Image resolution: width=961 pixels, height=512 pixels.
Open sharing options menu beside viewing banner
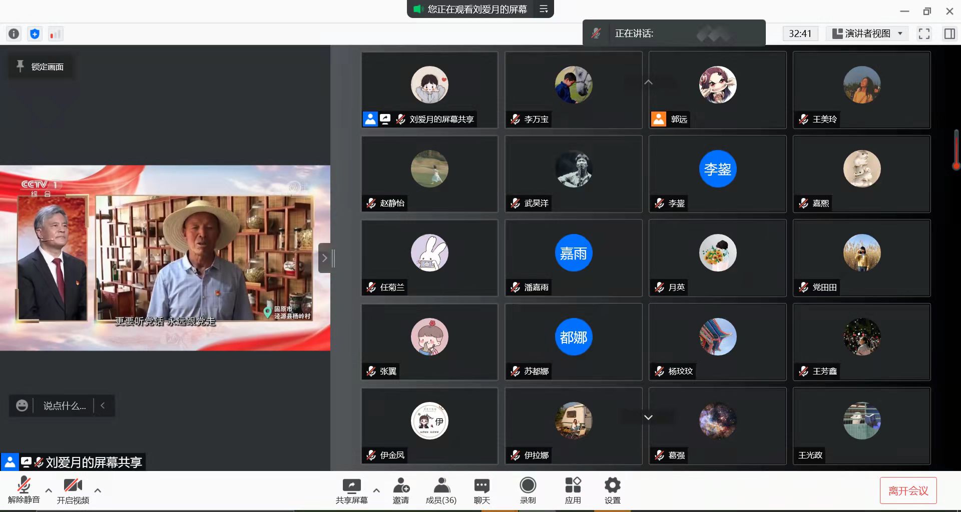[x=544, y=9]
